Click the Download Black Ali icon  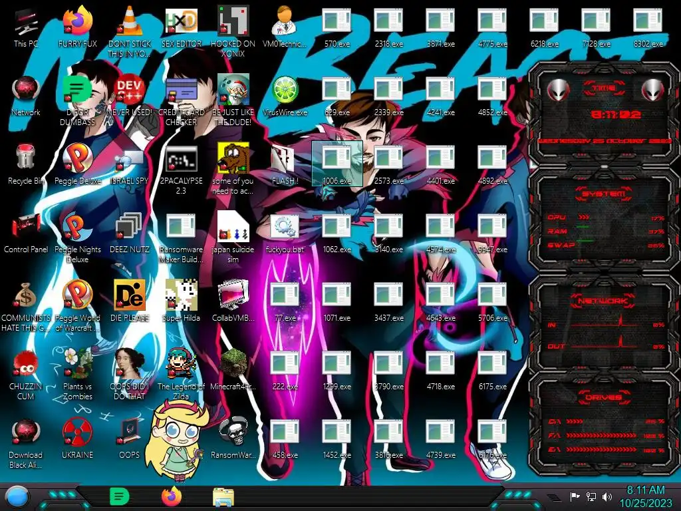[26, 444]
